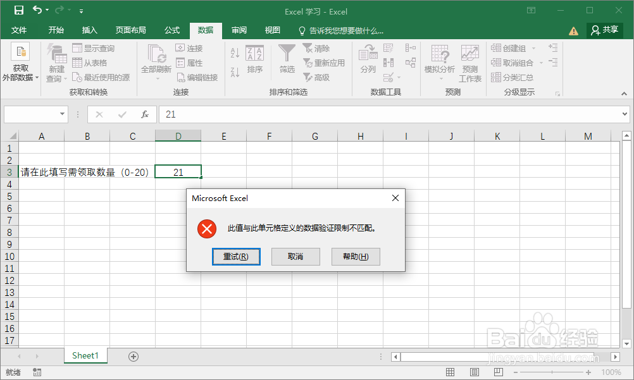Switch to page break preview icon
Viewport: 634px width, 380px height.
[498, 372]
